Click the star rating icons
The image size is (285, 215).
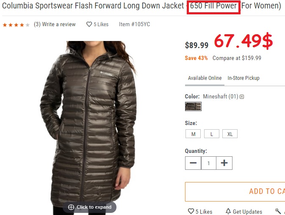click(x=16, y=25)
